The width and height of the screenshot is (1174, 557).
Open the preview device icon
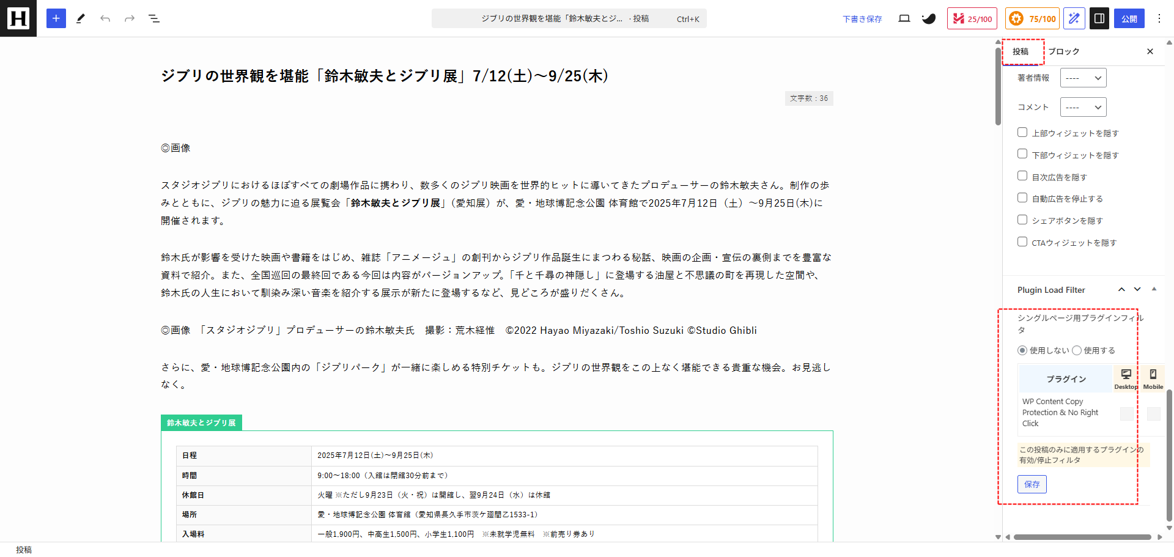(904, 18)
